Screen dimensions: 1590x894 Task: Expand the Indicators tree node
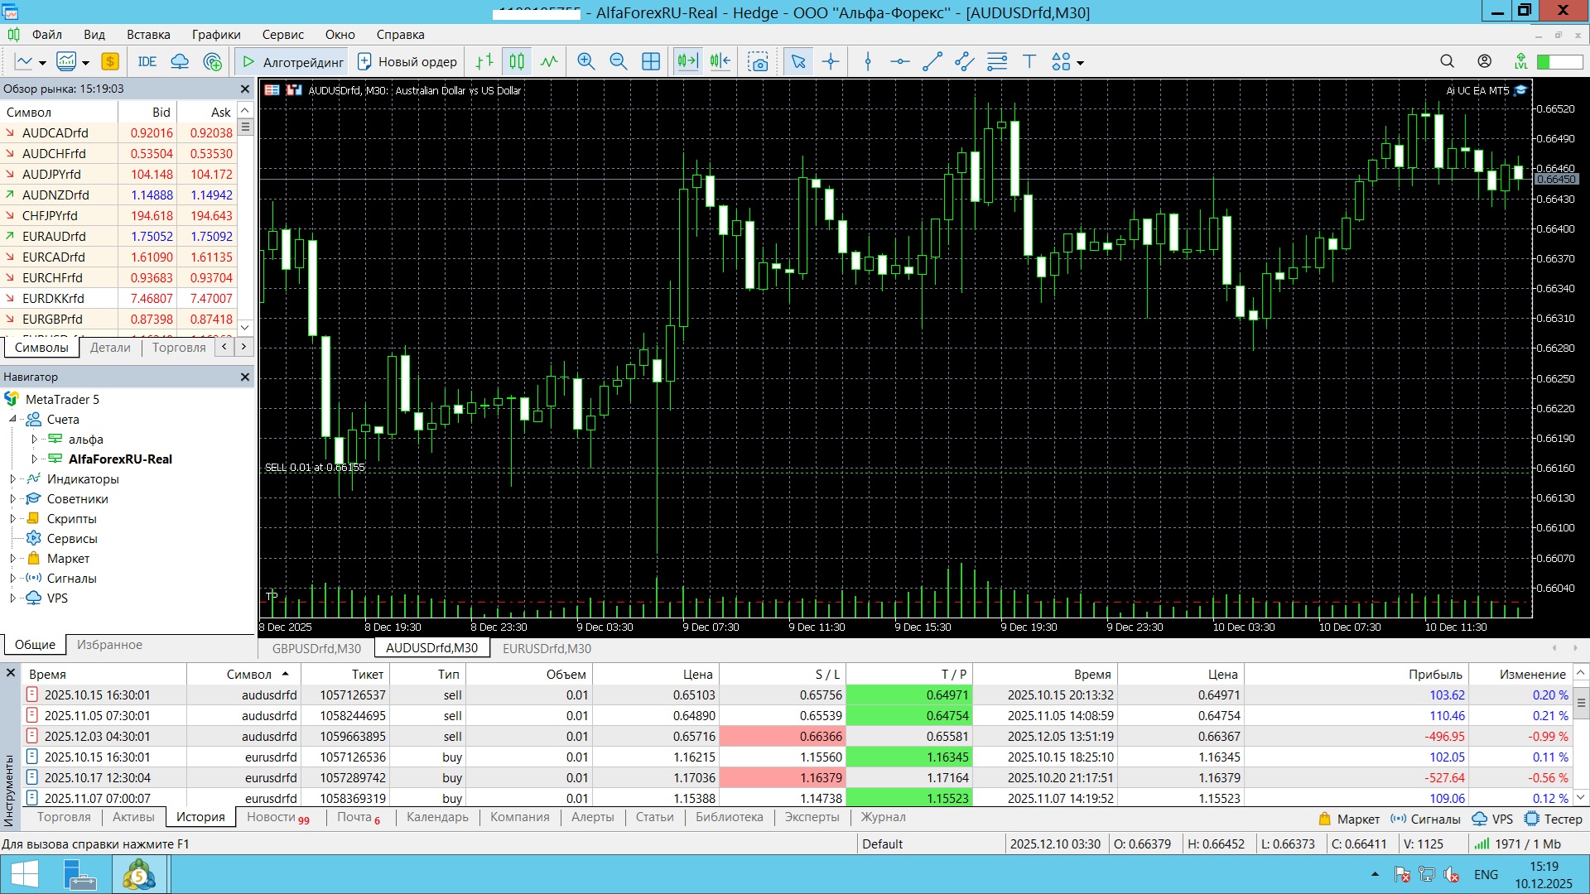12,478
